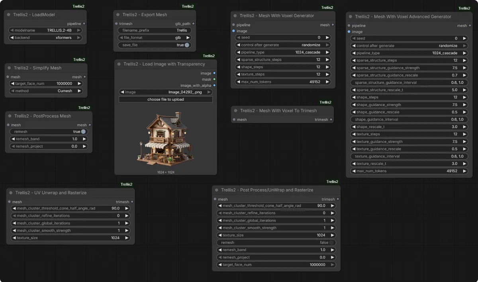Increase target_face_num in Simplify Mesh node
This screenshot has height=282, width=478.
coord(79,84)
